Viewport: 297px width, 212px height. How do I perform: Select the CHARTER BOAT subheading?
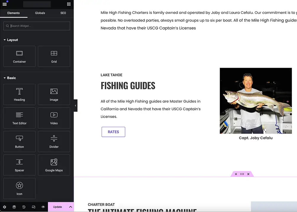(x=101, y=204)
